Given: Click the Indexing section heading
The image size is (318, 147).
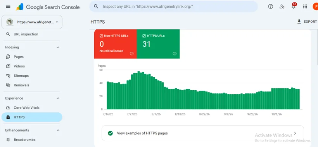Looking at the screenshot, I should point(12,47).
